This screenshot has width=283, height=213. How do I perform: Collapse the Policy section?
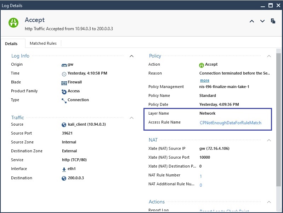coord(269,56)
